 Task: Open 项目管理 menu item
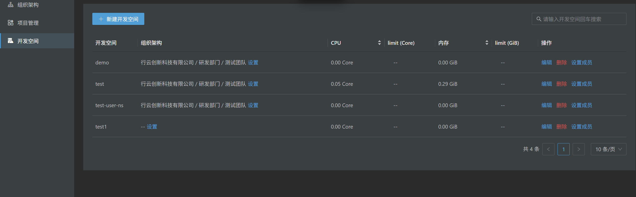[x=28, y=23]
